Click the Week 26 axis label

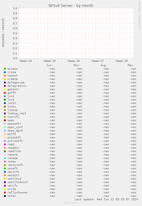(74, 61)
